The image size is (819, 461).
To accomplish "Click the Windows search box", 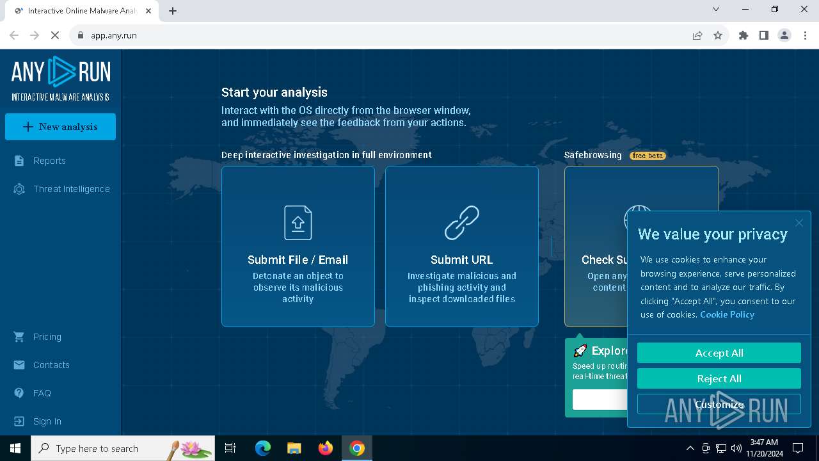I will click(x=123, y=448).
